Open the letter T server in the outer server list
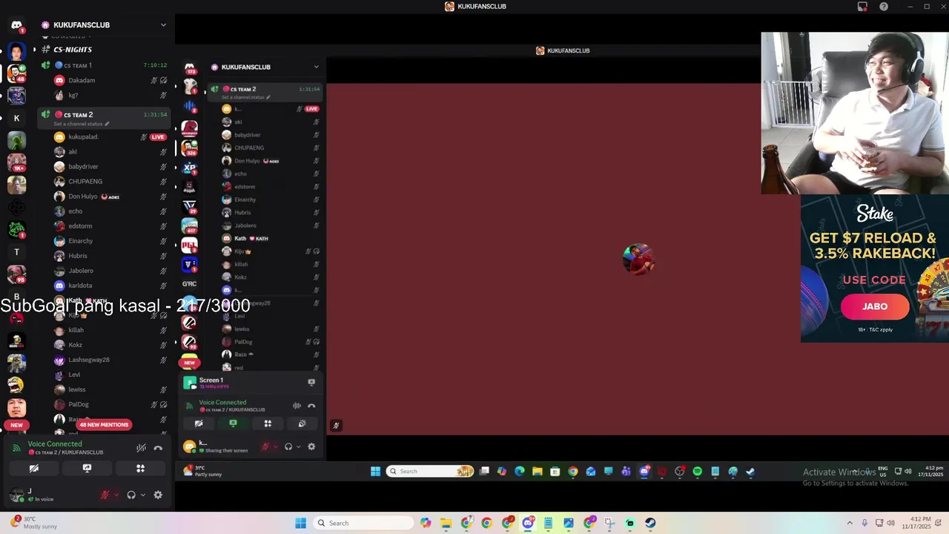 click(x=16, y=252)
